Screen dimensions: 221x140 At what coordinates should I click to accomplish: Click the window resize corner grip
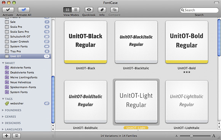(x=219, y=138)
